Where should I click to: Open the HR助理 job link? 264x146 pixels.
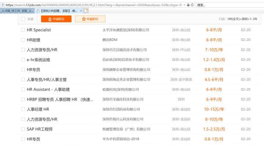[33, 40]
